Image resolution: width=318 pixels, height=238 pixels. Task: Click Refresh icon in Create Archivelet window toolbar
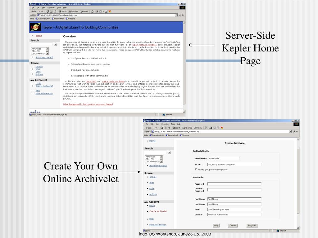click(x=166, y=128)
